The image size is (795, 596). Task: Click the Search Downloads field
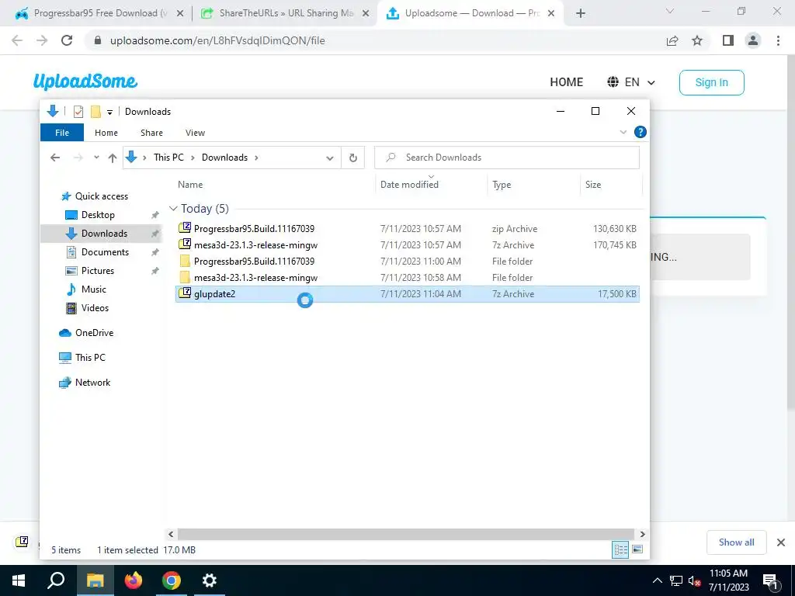(507, 158)
